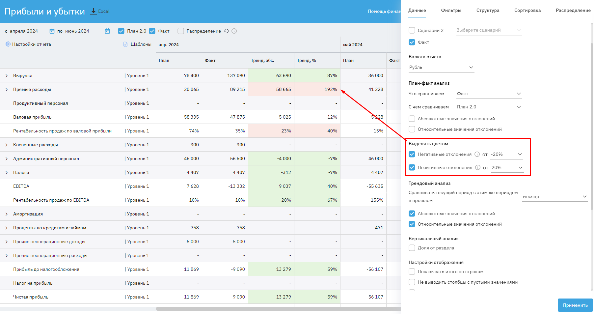595x314 pixels.
Task: Open the end date calendar picker icon
Action: (107, 31)
